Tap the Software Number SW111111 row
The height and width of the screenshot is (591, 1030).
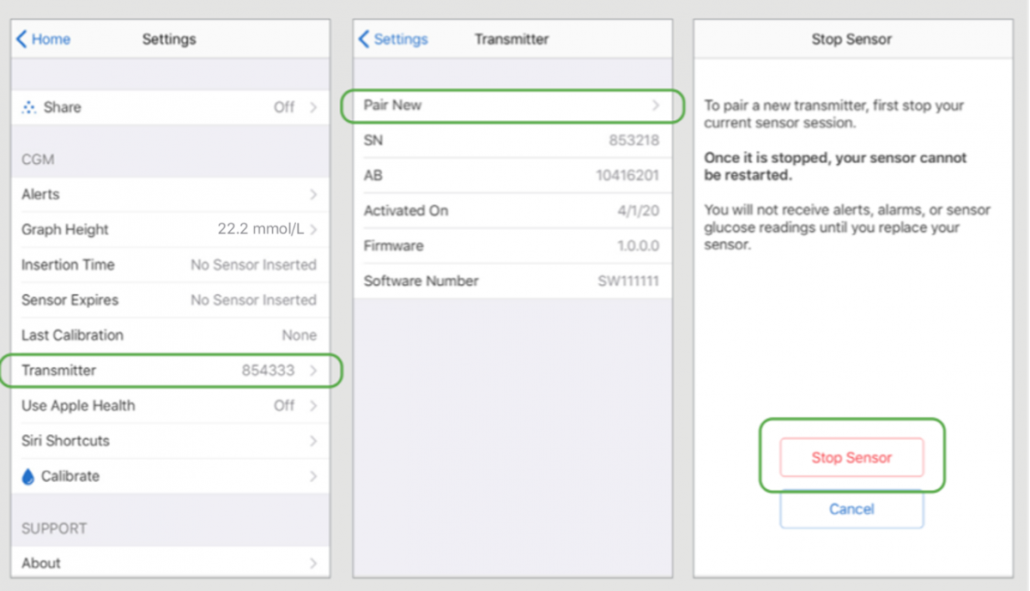(512, 281)
